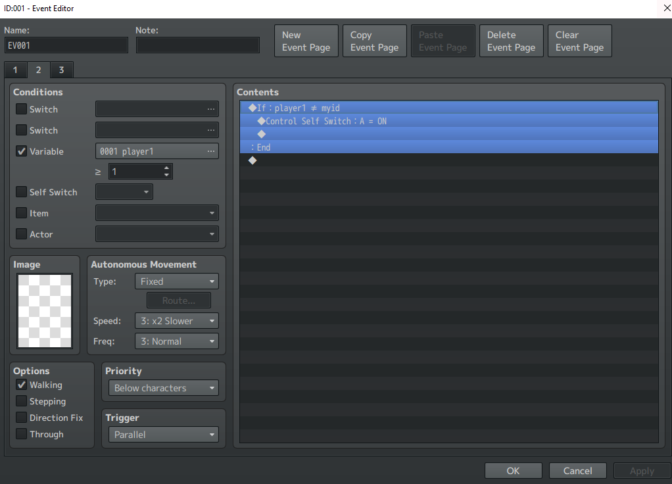672x484 pixels.
Task: Check the Through option
Action: 21,434
